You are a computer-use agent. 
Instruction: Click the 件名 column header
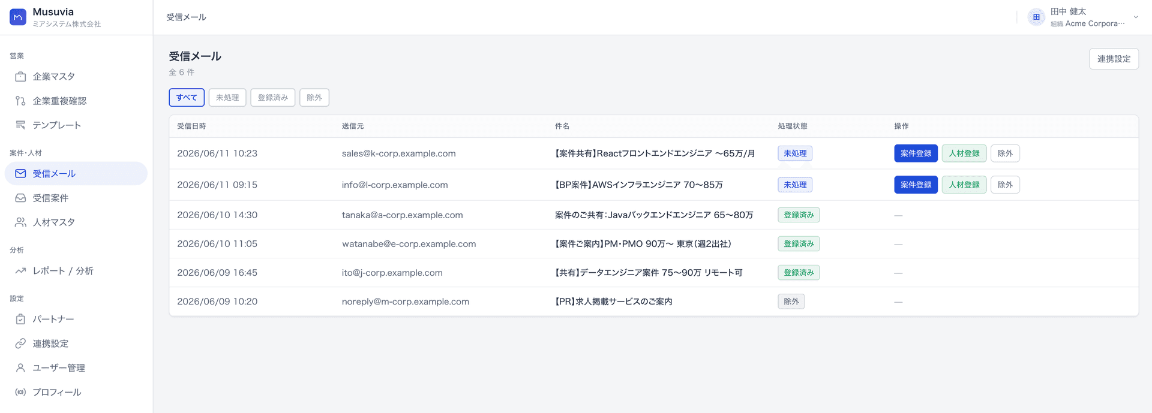click(x=562, y=126)
